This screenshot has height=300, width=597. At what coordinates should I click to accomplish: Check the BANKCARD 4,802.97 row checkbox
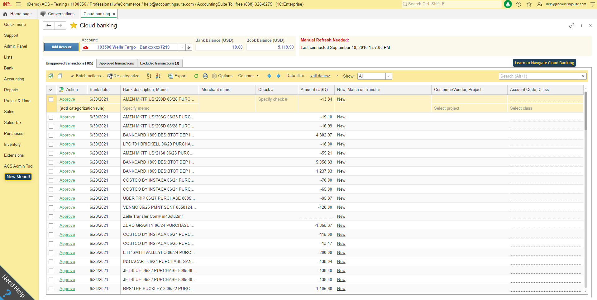click(51, 135)
